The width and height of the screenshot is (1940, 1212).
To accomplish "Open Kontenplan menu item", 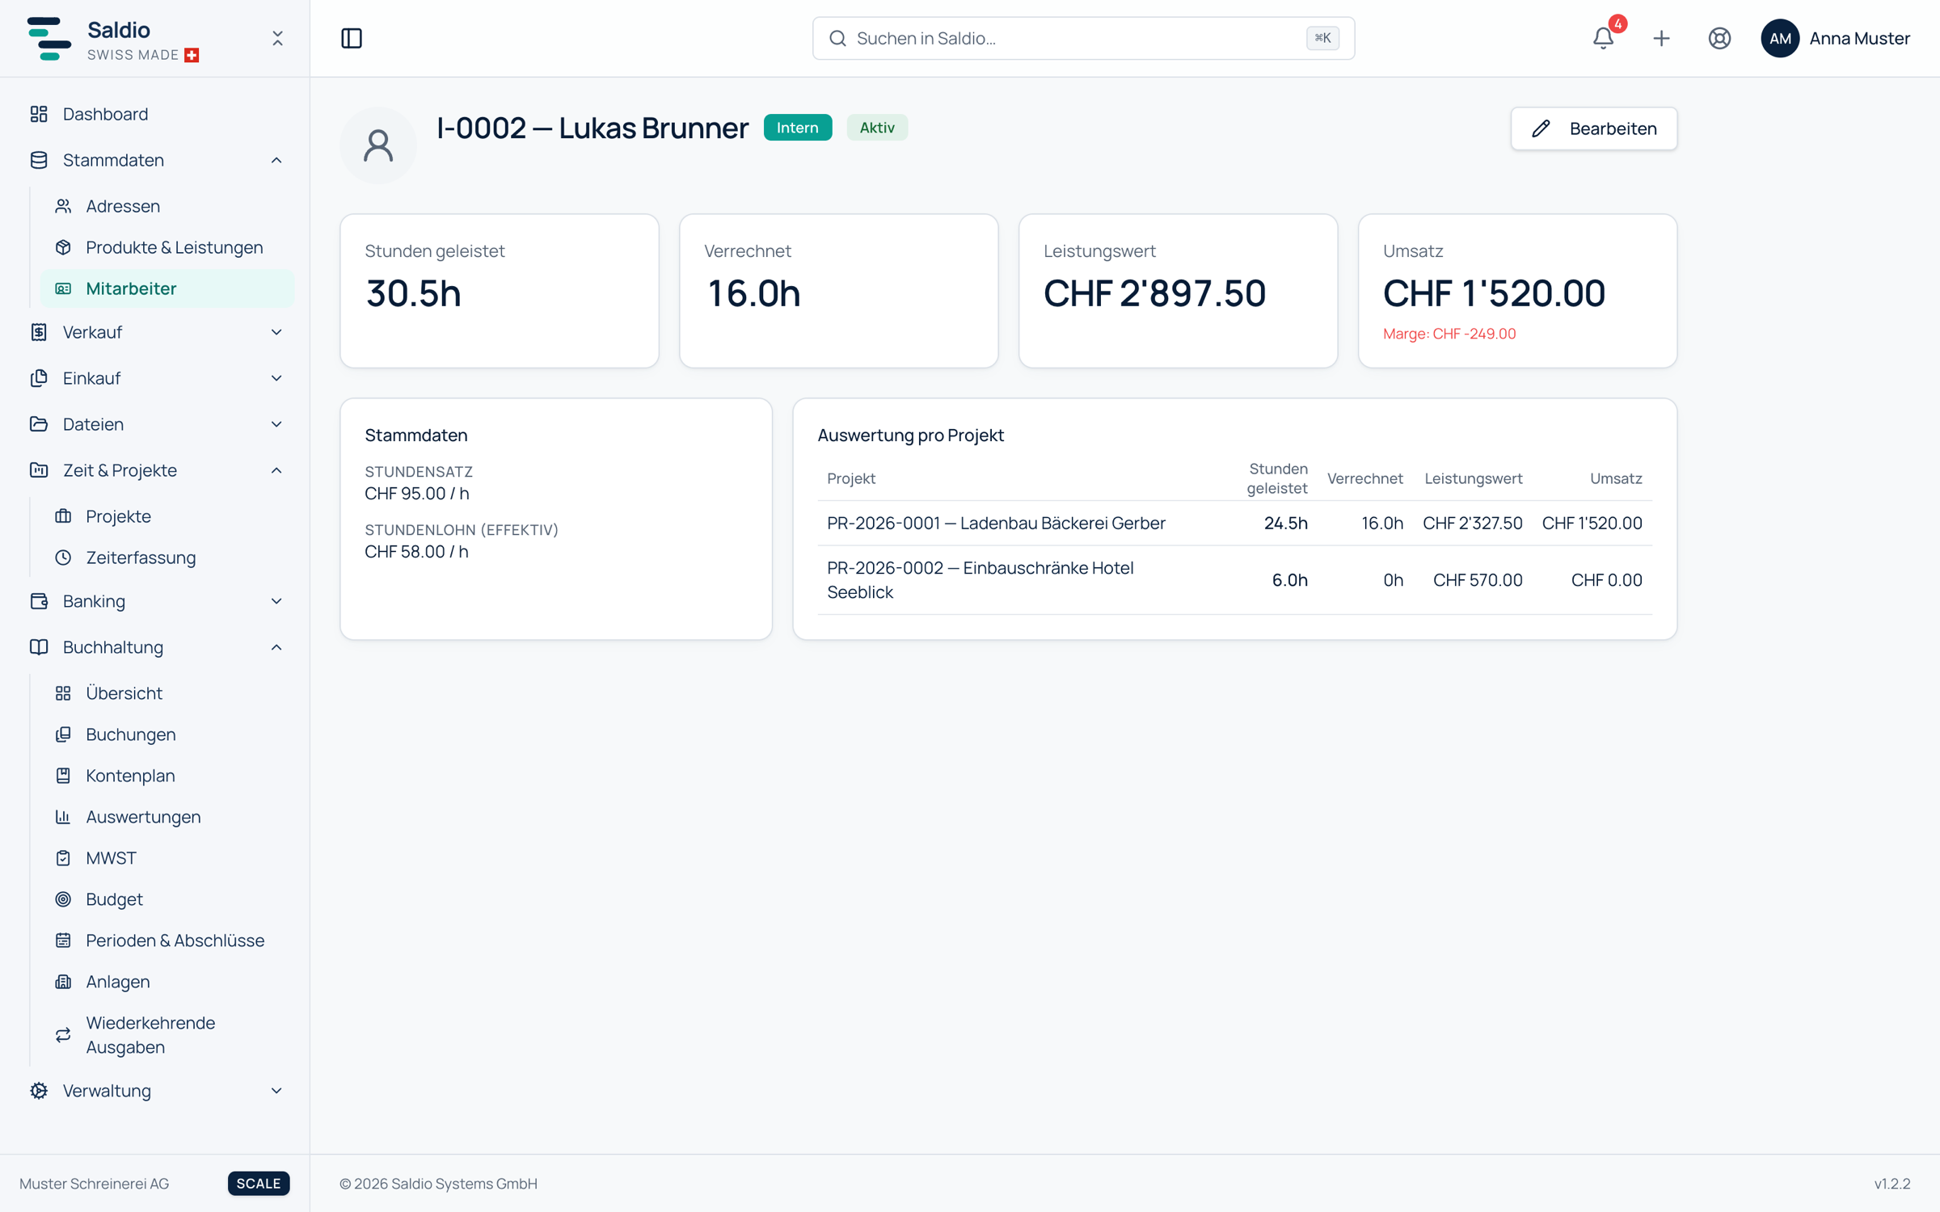I will point(167,776).
